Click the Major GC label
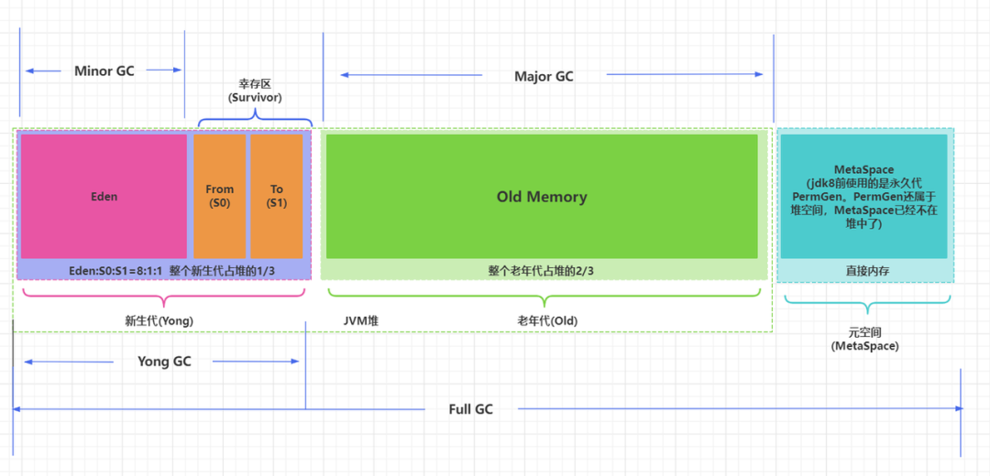 (544, 76)
